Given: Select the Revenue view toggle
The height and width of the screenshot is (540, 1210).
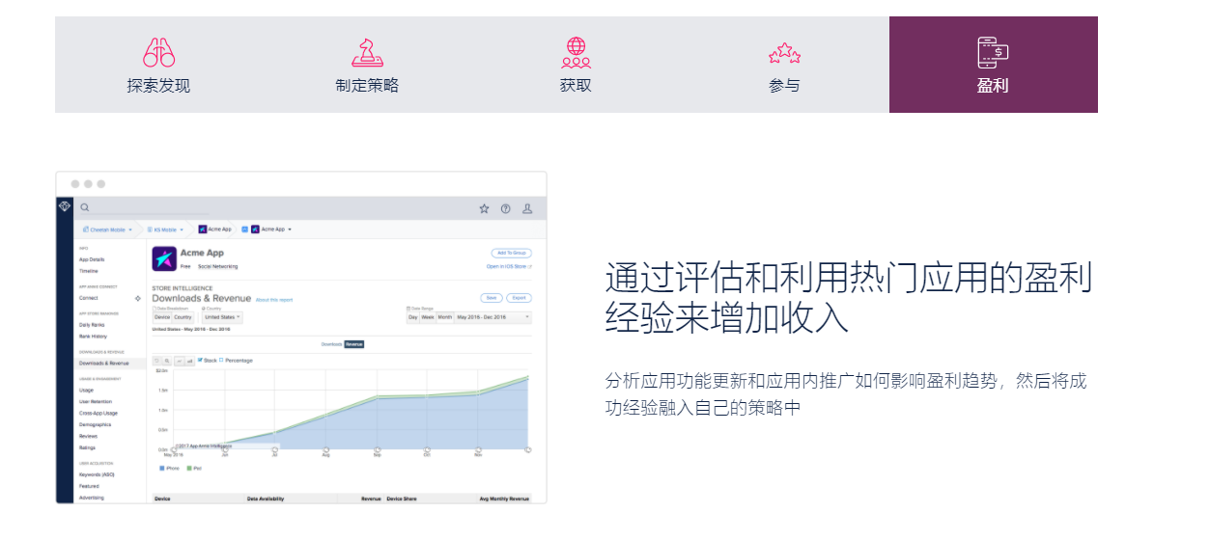Looking at the screenshot, I should [354, 344].
